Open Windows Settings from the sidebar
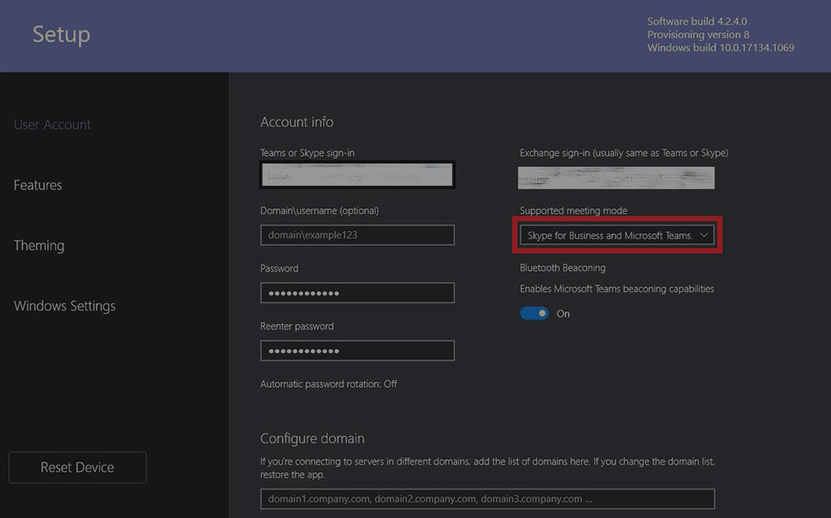This screenshot has width=831, height=518. click(64, 305)
